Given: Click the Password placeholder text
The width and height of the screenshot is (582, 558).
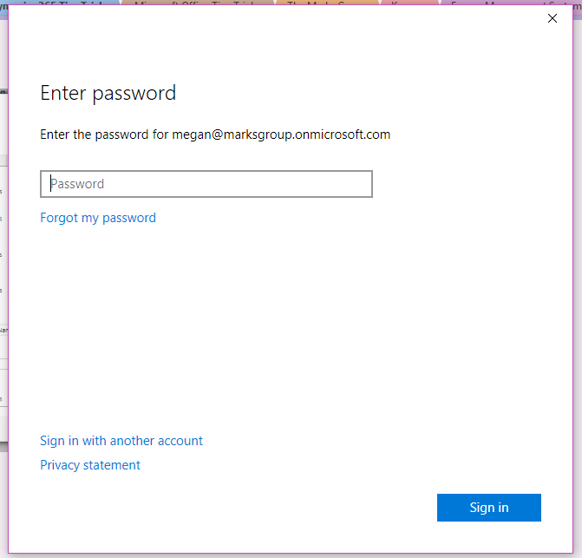Looking at the screenshot, I should coord(78,184).
